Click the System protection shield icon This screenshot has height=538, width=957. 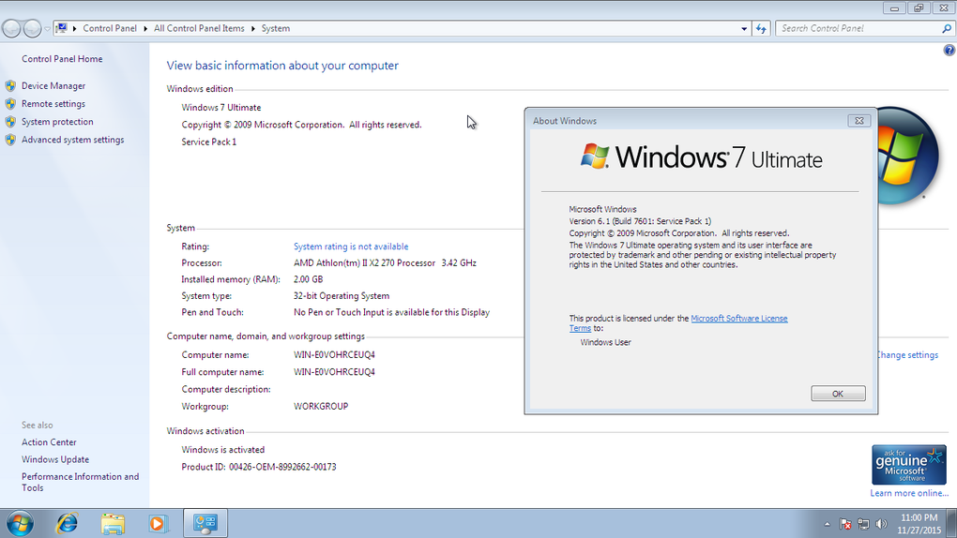pyautogui.click(x=10, y=122)
